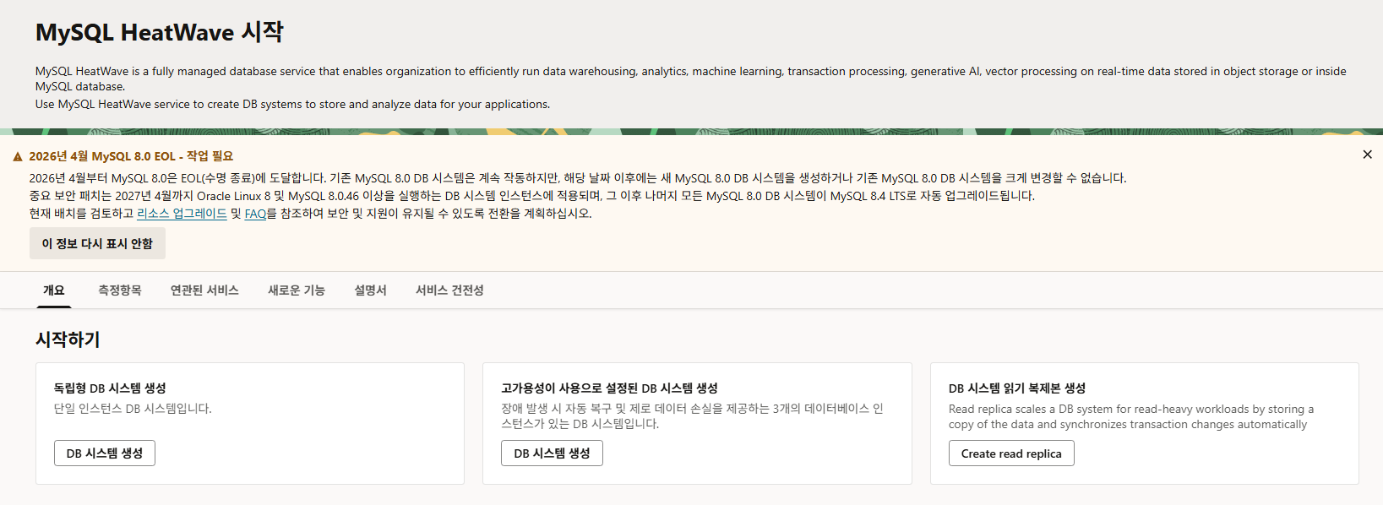Click the warning triangle icon beside EOL notice

18,156
